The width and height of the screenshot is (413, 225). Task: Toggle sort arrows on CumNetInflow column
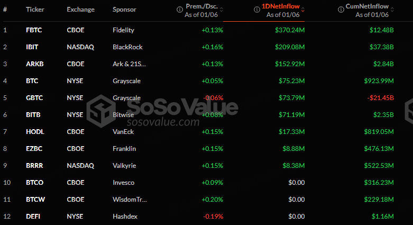coord(392,10)
